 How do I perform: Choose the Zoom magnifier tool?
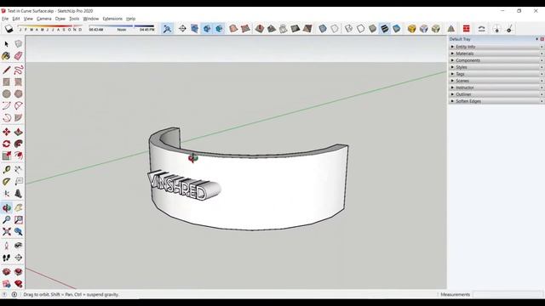[6, 219]
